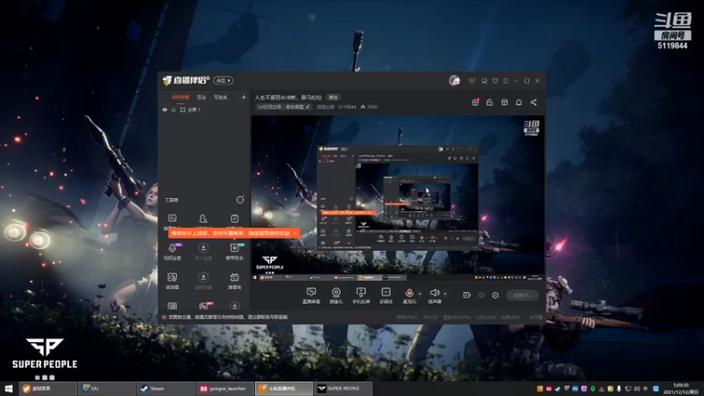Click the mode switch pill beside the logo
Screen dimensions: 704x396
point(223,80)
